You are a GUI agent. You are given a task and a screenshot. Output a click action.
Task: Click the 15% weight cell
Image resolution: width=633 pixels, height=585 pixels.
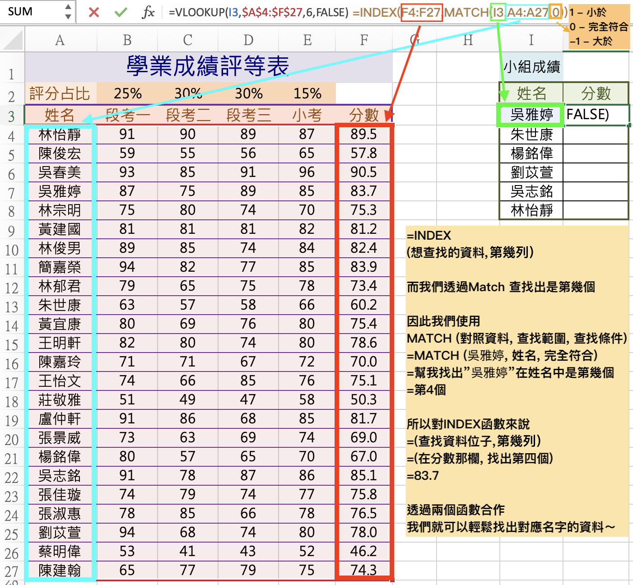(x=307, y=93)
